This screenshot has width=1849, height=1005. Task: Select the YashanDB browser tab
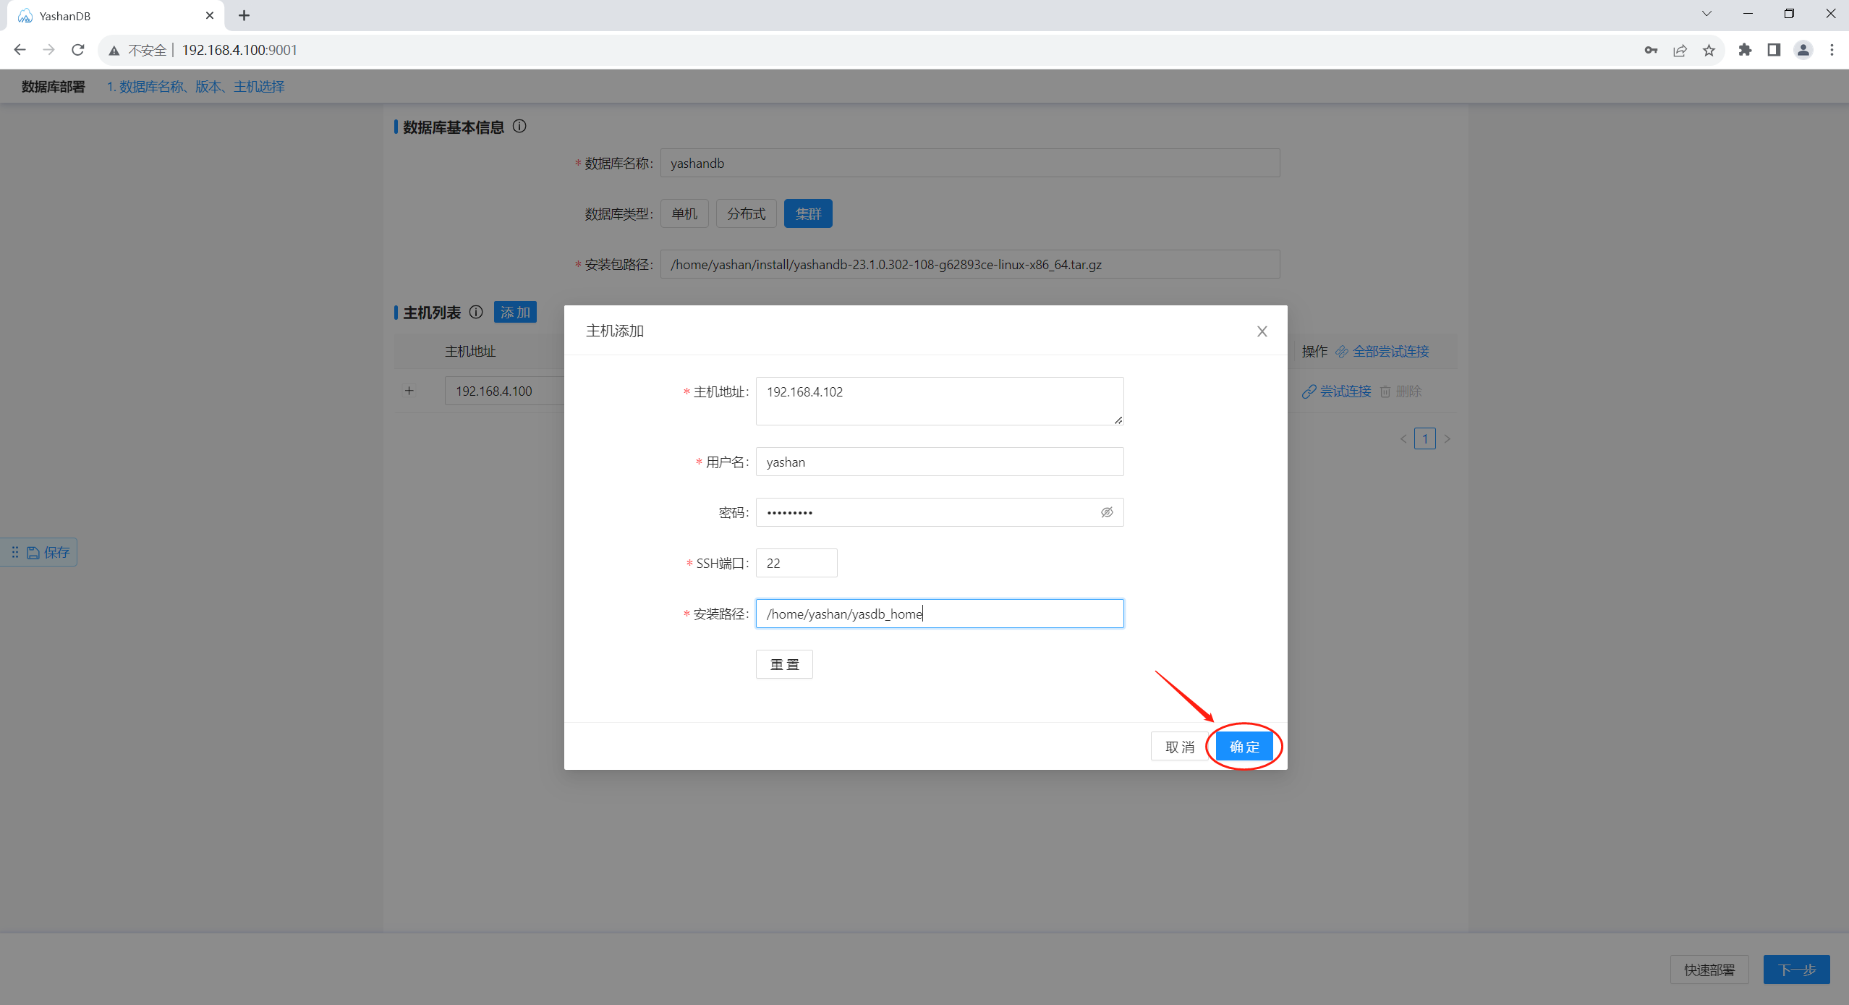click(x=116, y=15)
